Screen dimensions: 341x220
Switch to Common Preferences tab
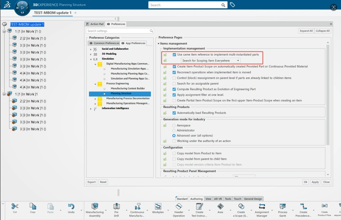pos(104,43)
